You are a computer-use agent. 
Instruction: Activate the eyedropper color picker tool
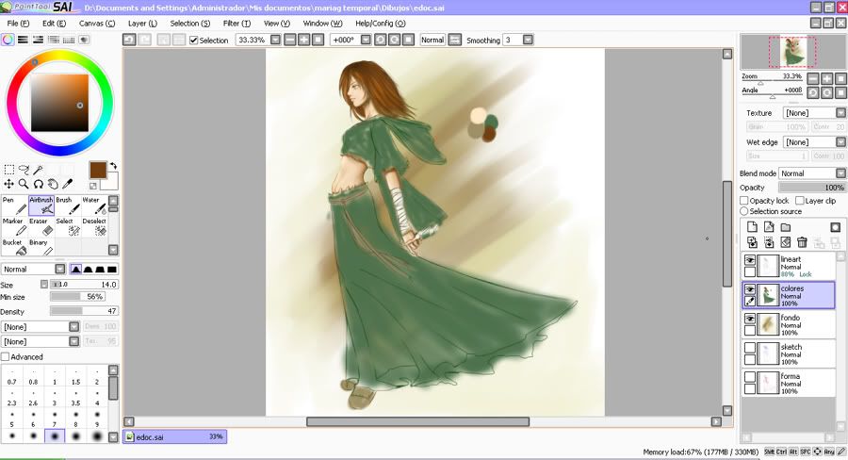coord(68,184)
